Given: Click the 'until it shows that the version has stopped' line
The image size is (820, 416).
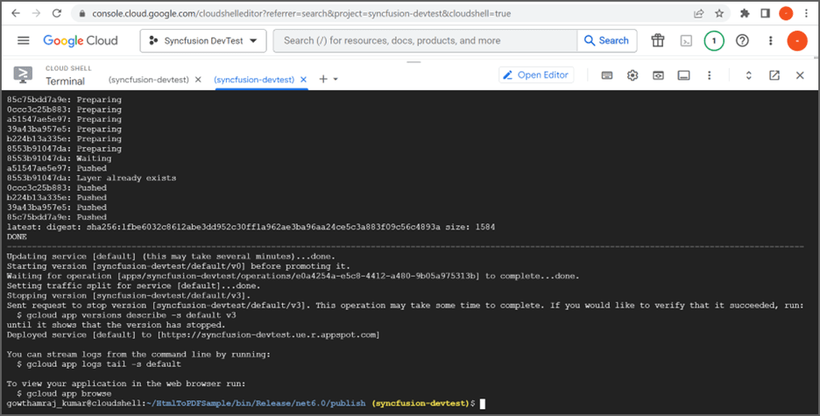Looking at the screenshot, I should pyautogui.click(x=116, y=325).
